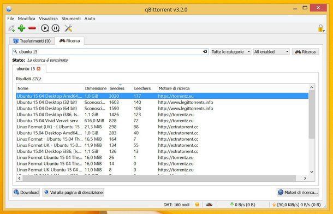Screen dimensions: 333x214
Task: Open options via the wrench tools icon
Action: (68, 28)
